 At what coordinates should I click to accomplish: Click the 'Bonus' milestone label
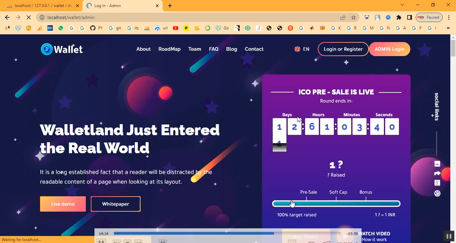tap(366, 192)
